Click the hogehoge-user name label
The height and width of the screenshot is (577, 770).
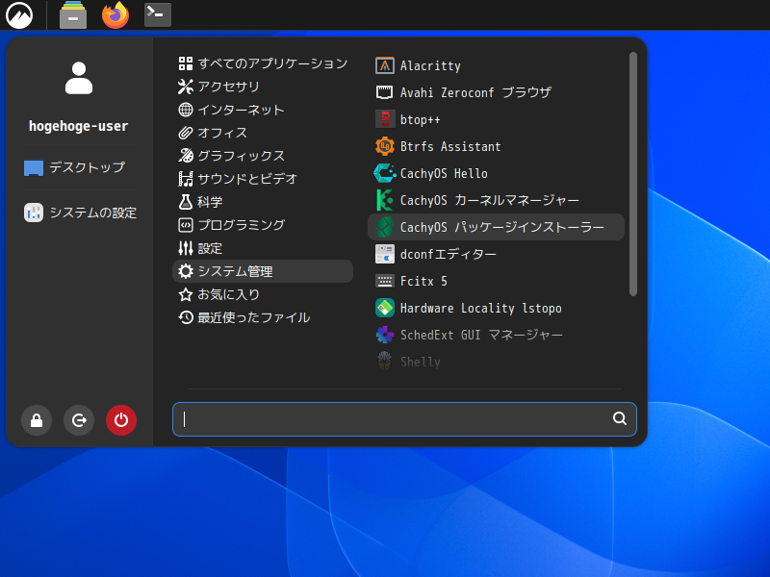click(x=79, y=126)
